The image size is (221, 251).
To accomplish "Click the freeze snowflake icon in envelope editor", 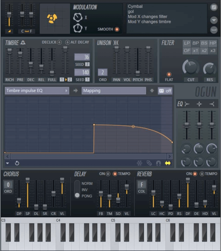I will coord(139,163).
